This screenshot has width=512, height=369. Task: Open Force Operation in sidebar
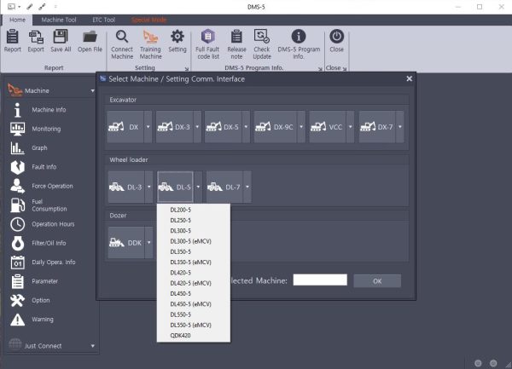[52, 186]
